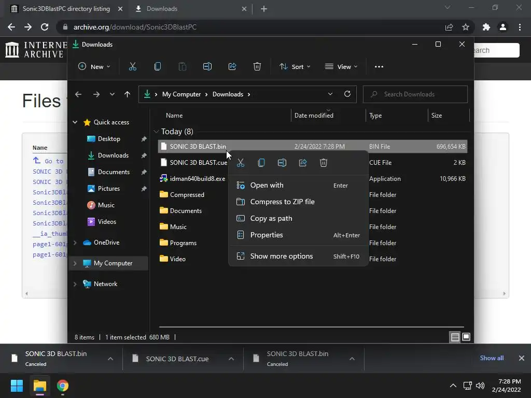Click the Delete trash icon in the Explorer toolbar
This screenshot has width=531, height=398.
[257, 67]
